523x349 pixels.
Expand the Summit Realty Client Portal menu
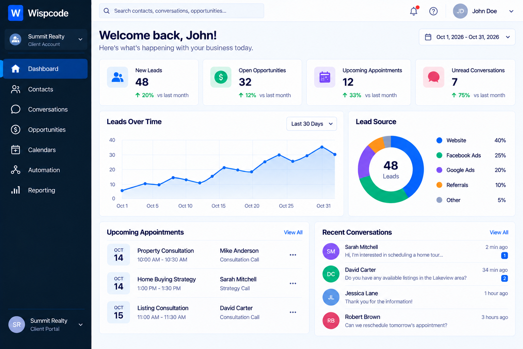click(46, 325)
